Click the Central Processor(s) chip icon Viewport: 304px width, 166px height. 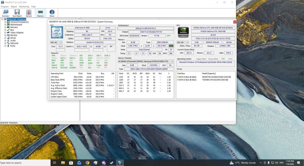click(x=8, y=22)
